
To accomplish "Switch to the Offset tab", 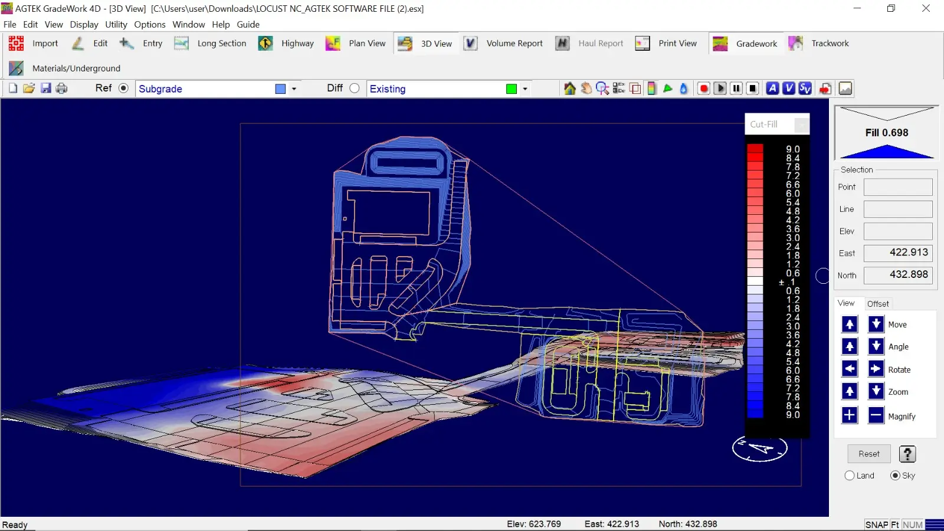I will pyautogui.click(x=878, y=304).
